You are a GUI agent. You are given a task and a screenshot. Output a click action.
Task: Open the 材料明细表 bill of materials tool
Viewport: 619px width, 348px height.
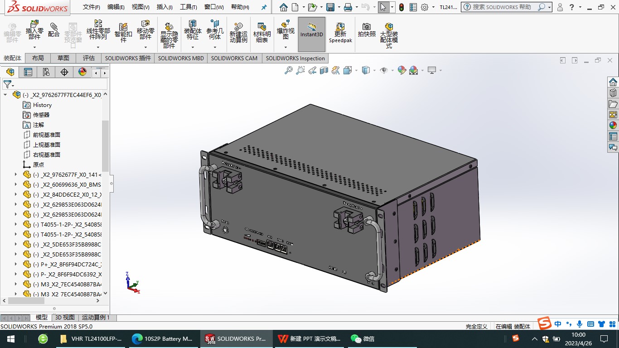click(261, 33)
